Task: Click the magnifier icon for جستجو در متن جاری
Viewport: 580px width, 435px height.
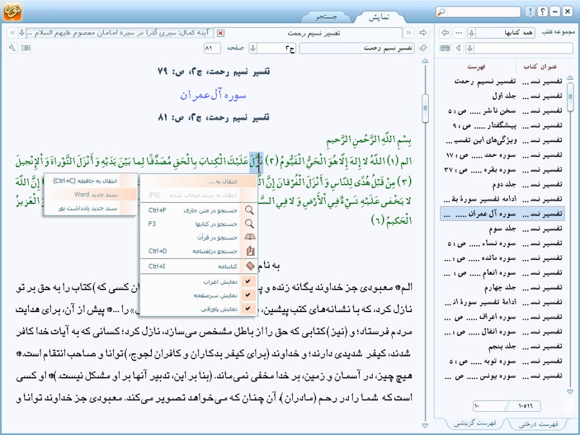Action: coord(250,210)
